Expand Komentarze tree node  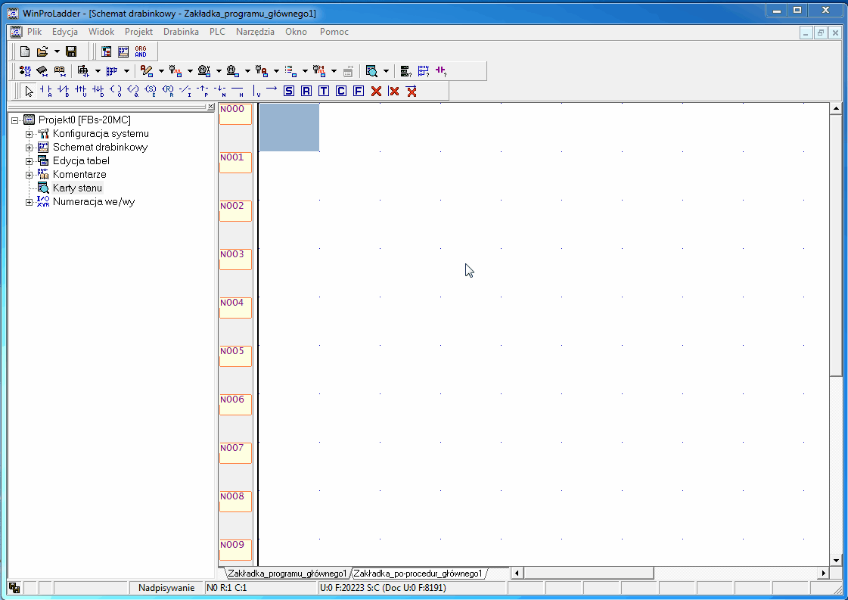(x=30, y=175)
